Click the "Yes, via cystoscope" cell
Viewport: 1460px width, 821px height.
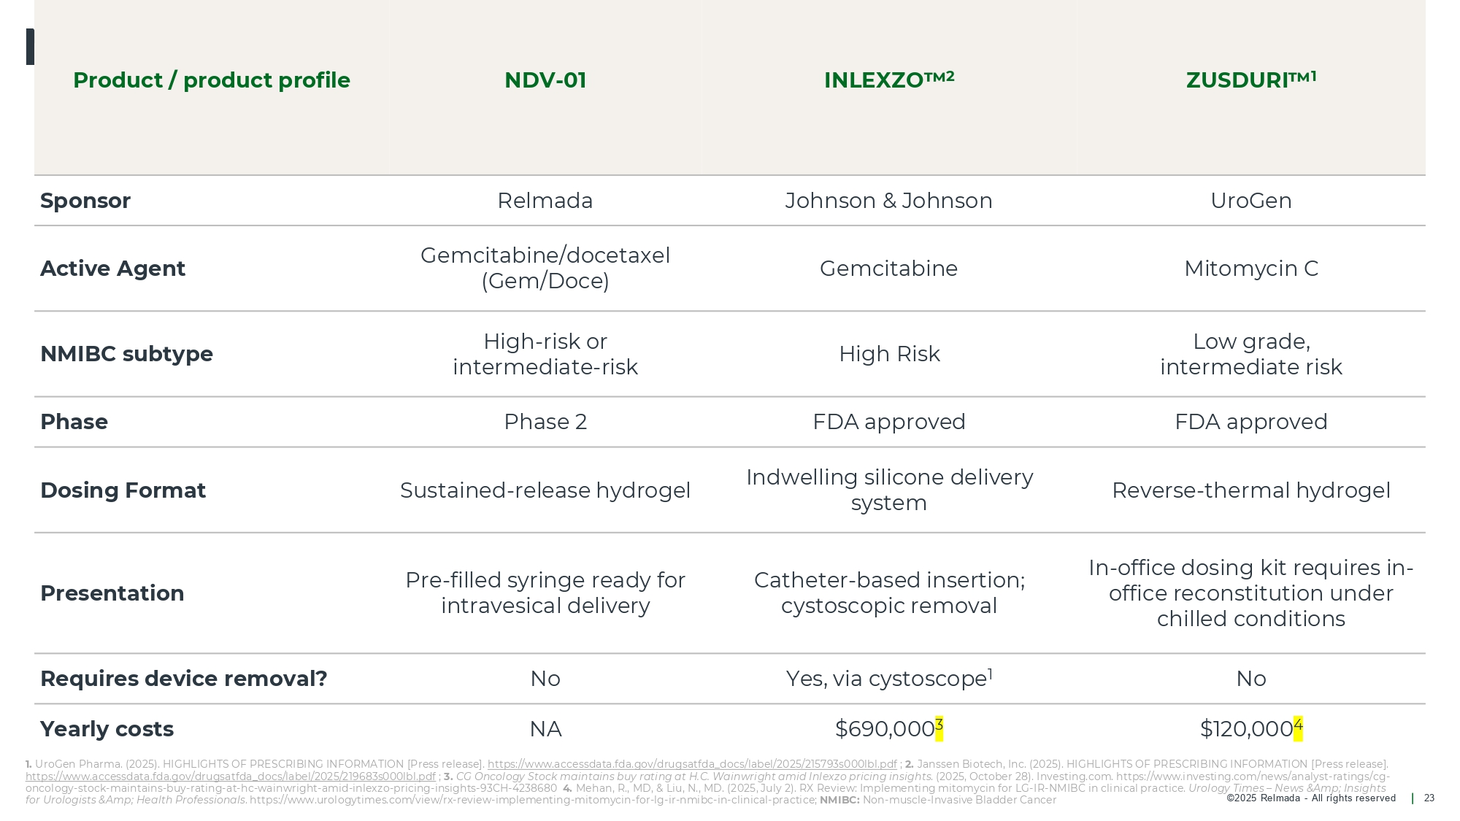pyautogui.click(x=887, y=679)
